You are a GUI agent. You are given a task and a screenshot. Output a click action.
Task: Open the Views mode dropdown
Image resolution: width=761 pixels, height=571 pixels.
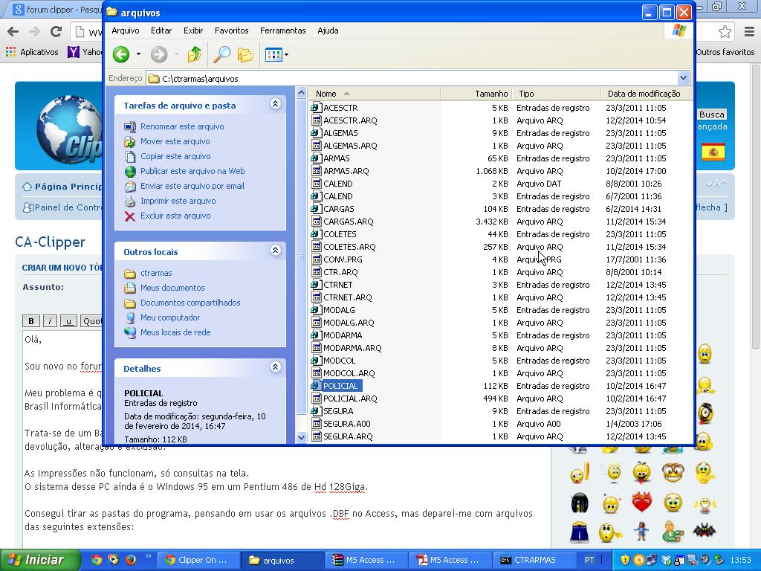(x=276, y=54)
